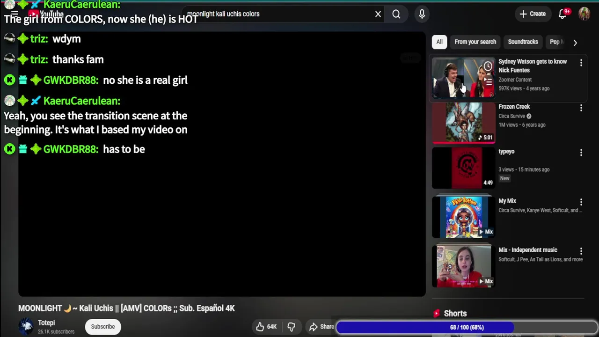
Task: Clear the search box with the X icon
Action: coord(378,14)
